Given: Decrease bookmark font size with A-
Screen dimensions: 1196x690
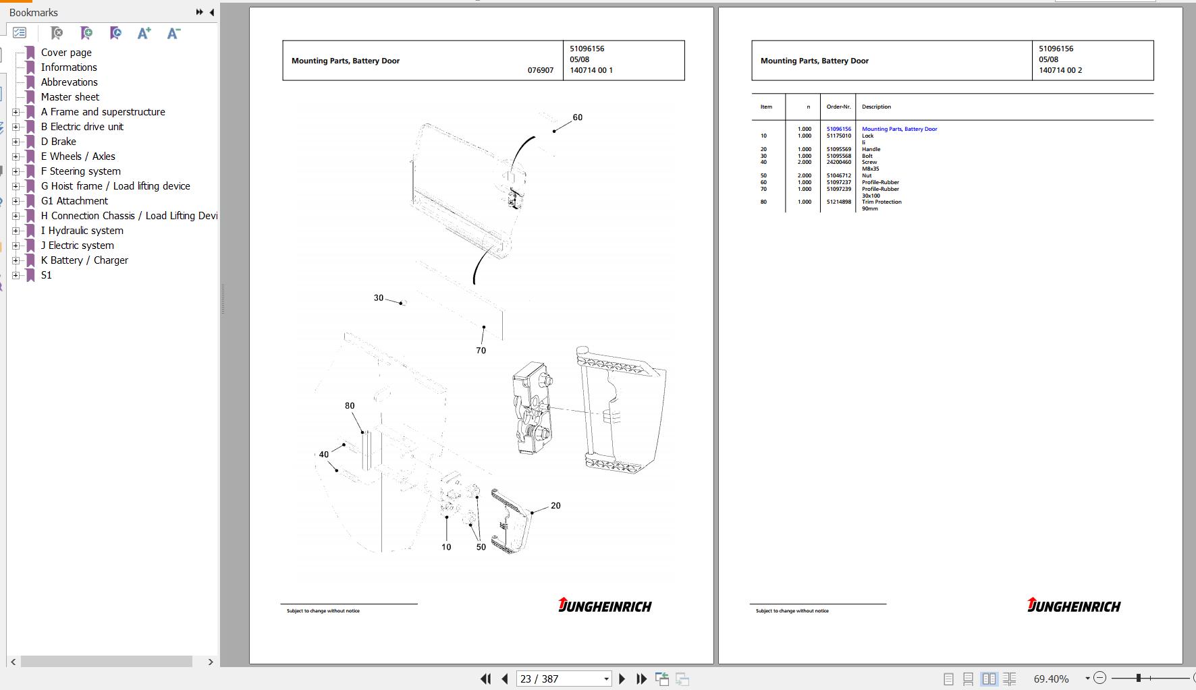Looking at the screenshot, I should click(x=173, y=33).
